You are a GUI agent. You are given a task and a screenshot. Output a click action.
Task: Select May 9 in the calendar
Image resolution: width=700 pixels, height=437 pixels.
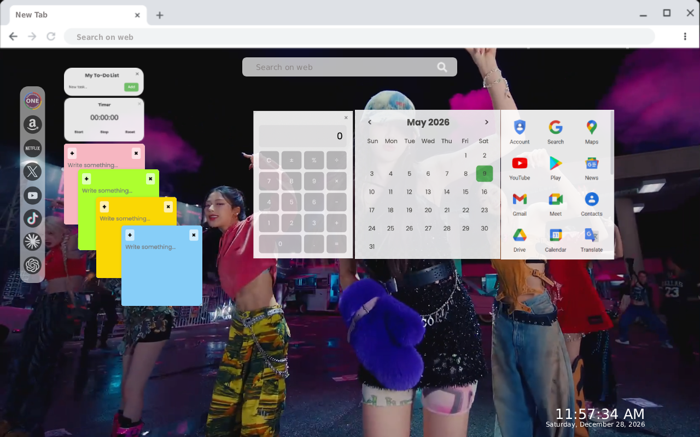point(485,174)
